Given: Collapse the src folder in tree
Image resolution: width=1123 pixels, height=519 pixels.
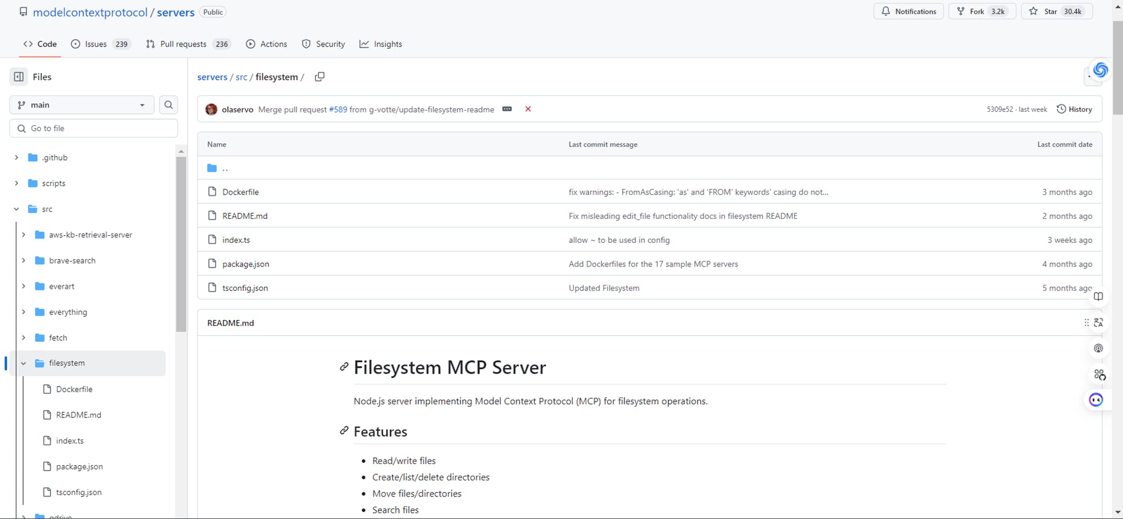Looking at the screenshot, I should click(x=16, y=209).
